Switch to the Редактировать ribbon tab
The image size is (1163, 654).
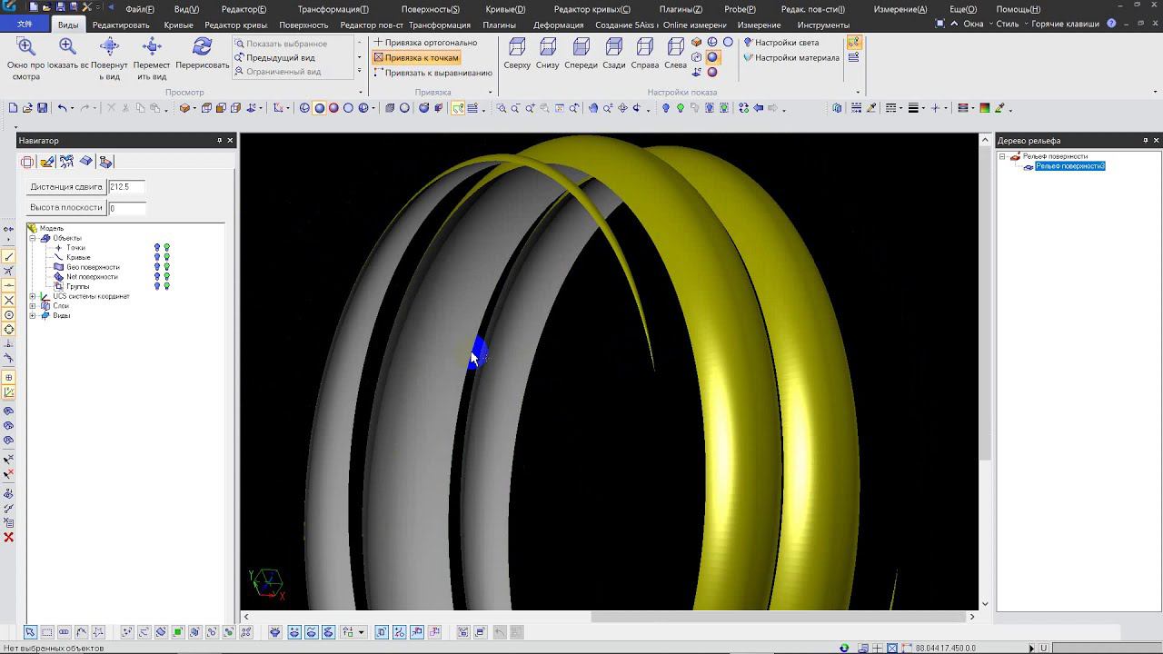(x=121, y=25)
